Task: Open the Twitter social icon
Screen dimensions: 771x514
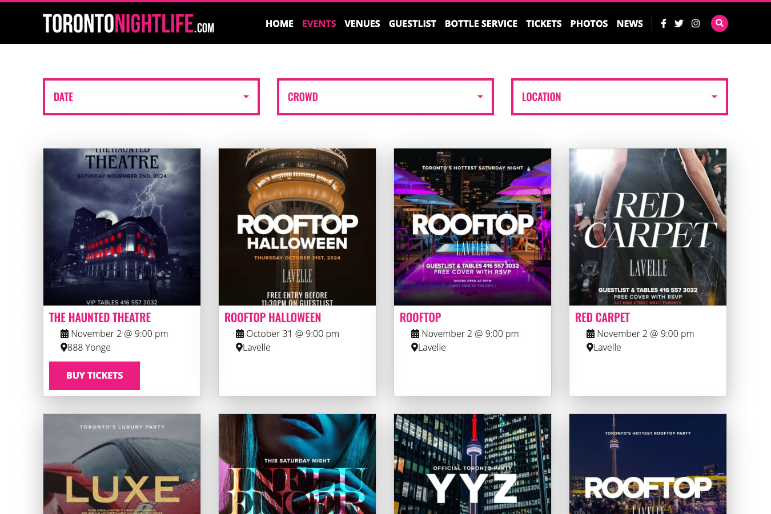Action: pos(678,23)
